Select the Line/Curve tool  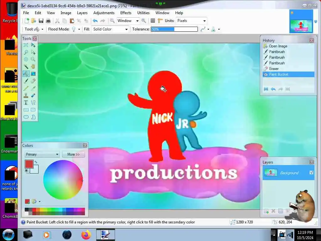click(33, 103)
